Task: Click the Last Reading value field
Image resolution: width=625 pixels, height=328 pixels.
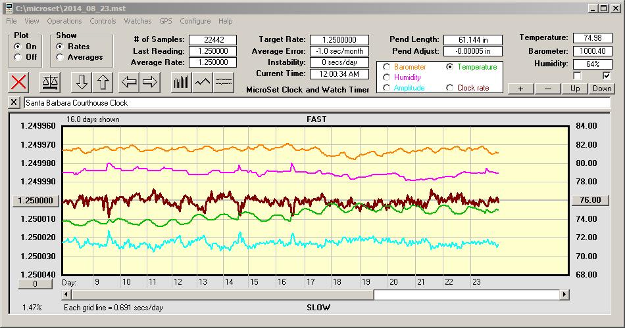Action: point(213,51)
